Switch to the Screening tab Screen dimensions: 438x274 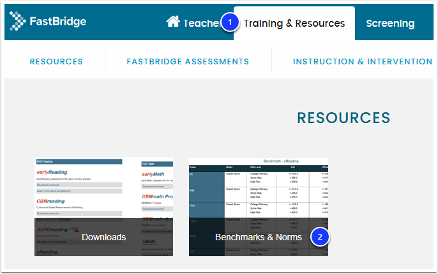point(390,24)
